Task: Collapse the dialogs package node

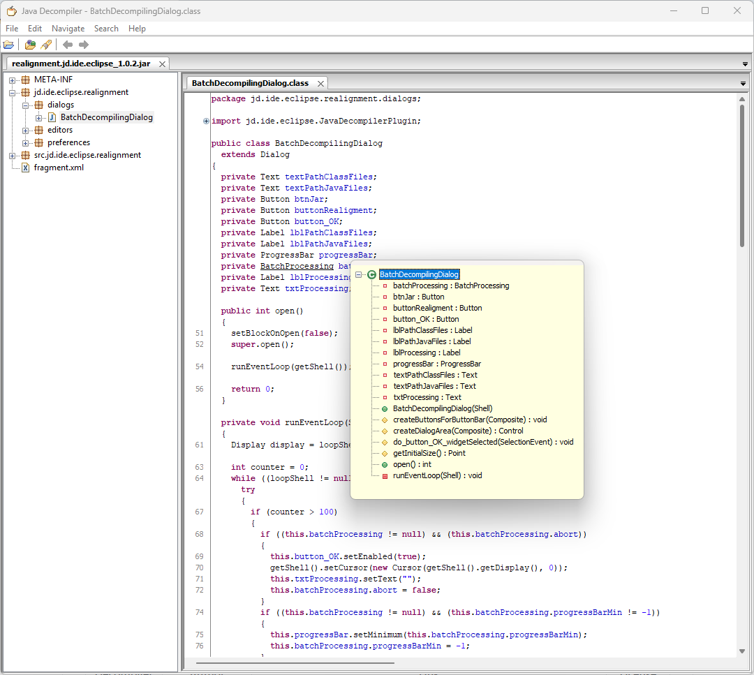Action: (26, 105)
